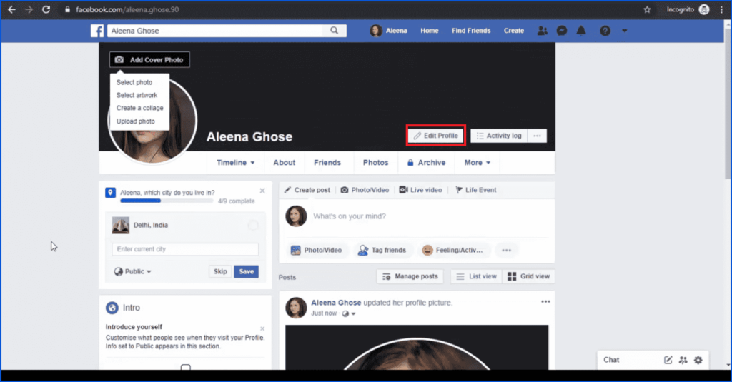The height and width of the screenshot is (382, 732).
Task: Open more composer options ellipsis
Action: (507, 251)
